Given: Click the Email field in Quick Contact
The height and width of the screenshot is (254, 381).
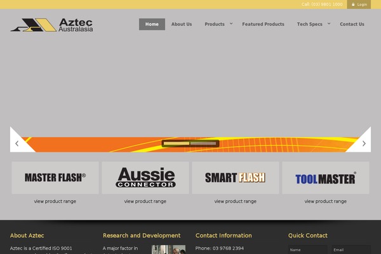Looking at the screenshot, I should (351, 250).
